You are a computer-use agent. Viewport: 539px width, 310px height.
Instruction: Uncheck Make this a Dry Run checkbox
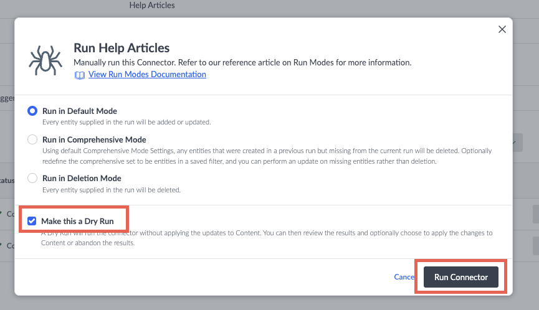click(32, 221)
